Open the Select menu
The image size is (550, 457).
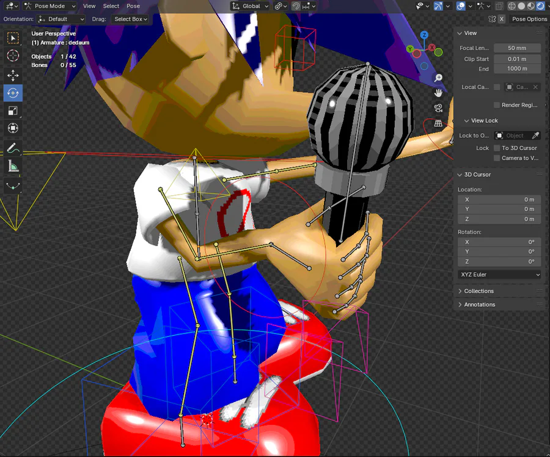point(111,6)
